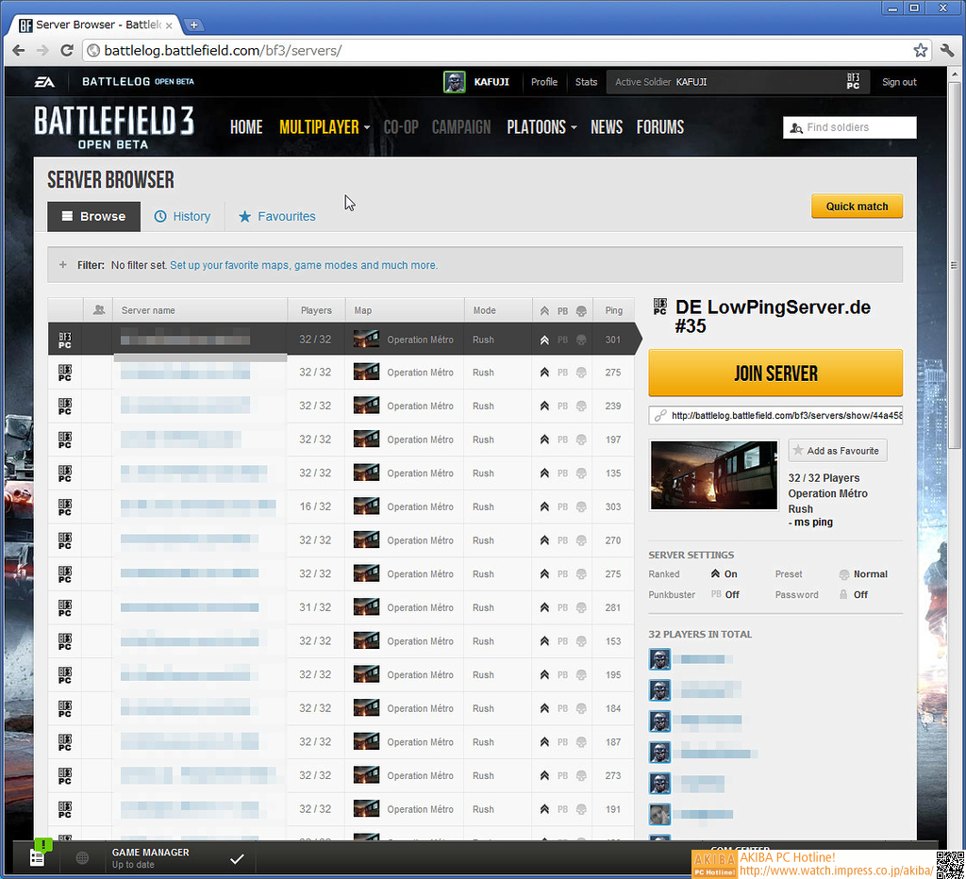This screenshot has height=879, width=966.
Task: Add server as Favourite
Action: click(837, 451)
